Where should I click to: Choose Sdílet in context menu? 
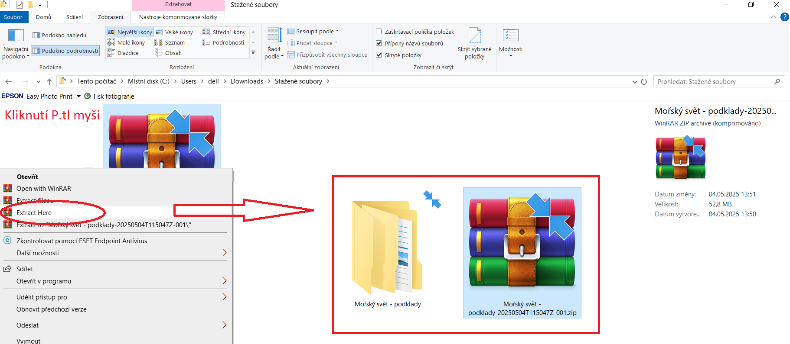point(25,269)
